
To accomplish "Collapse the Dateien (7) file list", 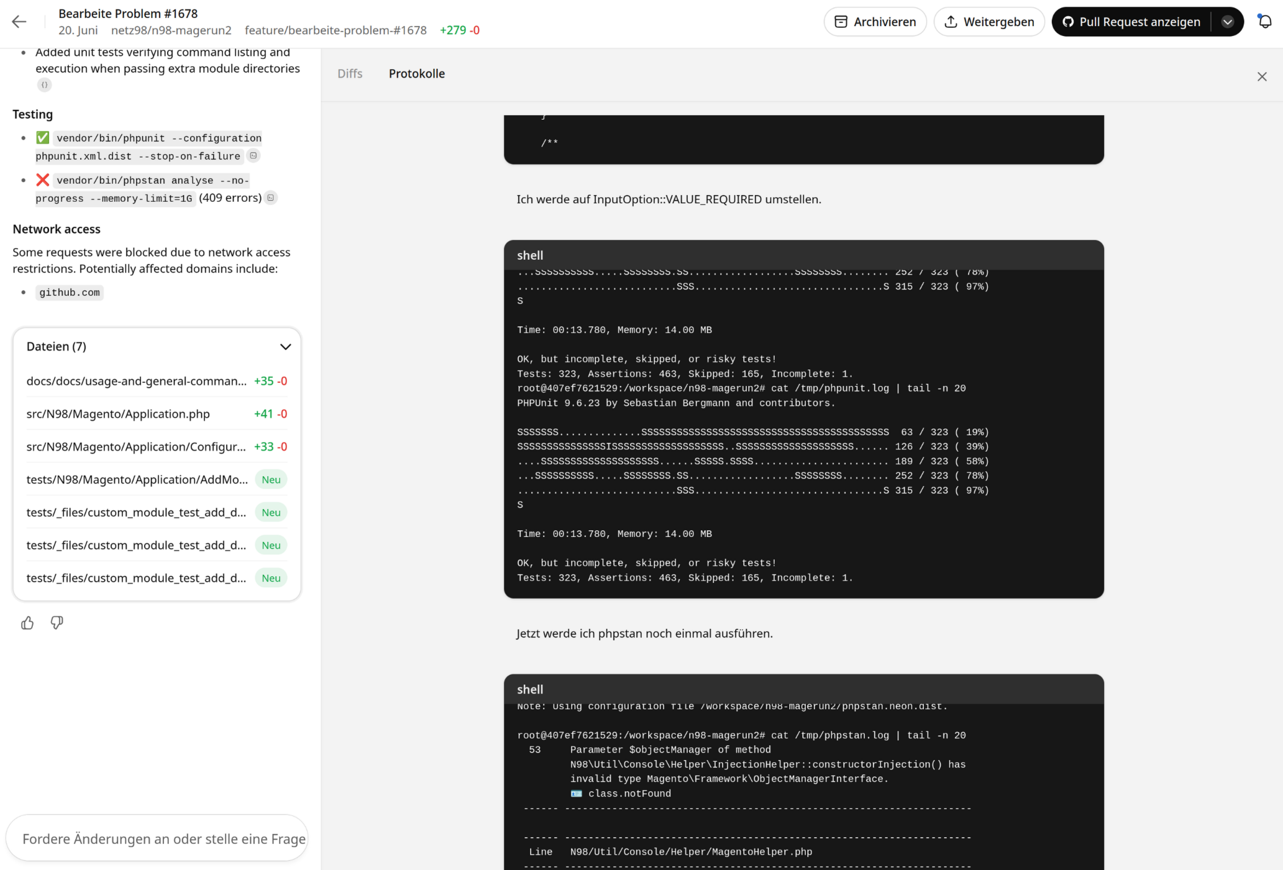I will tap(285, 346).
